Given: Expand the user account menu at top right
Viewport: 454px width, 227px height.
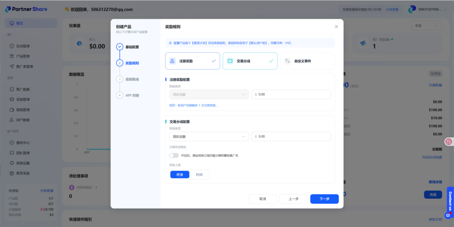Looking at the screenshot, I should point(426,9).
